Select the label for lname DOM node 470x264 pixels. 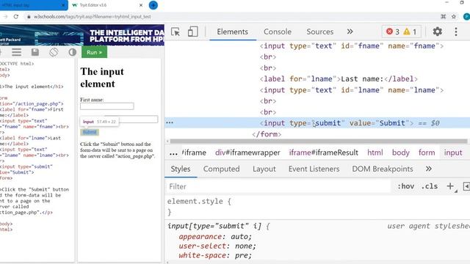[x=339, y=79]
